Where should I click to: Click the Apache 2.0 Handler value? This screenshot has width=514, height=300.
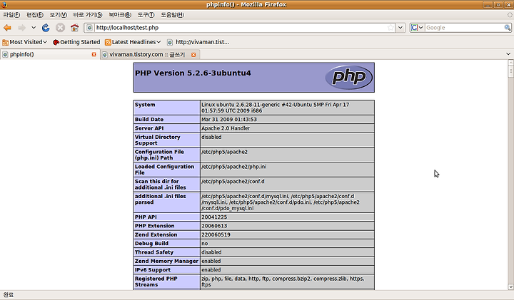(x=226, y=128)
